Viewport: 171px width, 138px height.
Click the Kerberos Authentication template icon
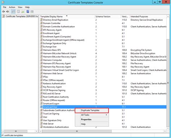[x=41, y=83]
